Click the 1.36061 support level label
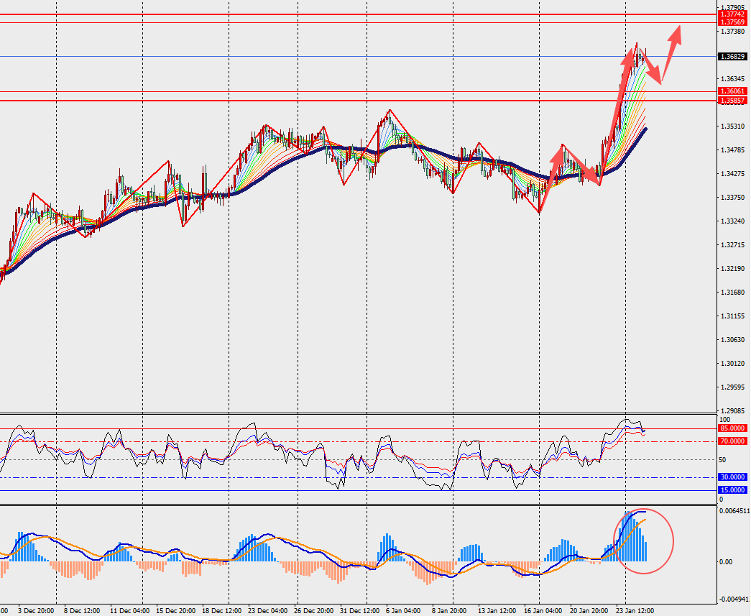The image size is (751, 616). 732,91
